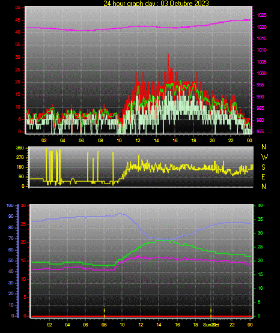Viewport: 280px width, 333px height.
Task: Click the 270 degree label on the direction axis
Action: 20,158
